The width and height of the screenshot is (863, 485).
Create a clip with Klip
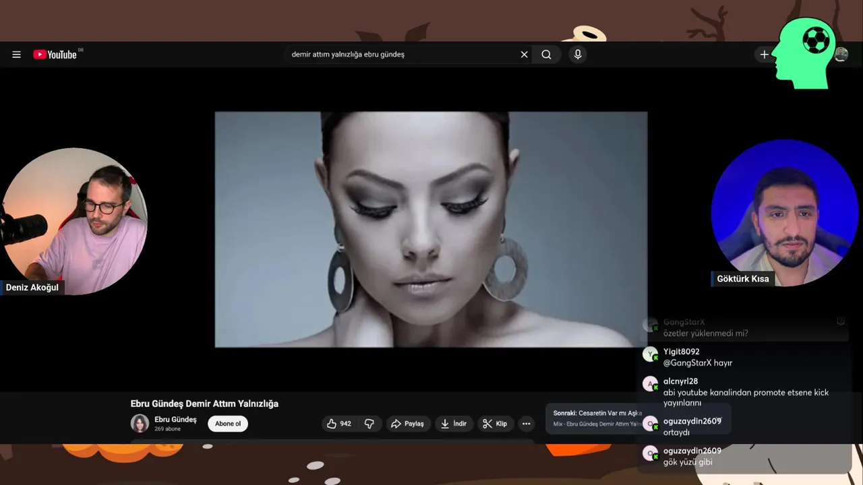tap(495, 424)
